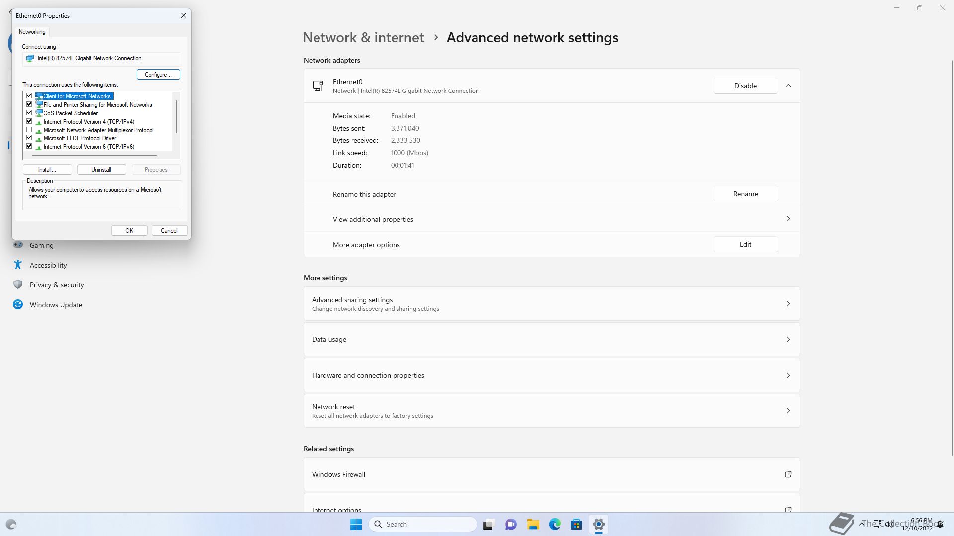Go to Windows Update settings
This screenshot has height=536, width=954.
click(56, 305)
